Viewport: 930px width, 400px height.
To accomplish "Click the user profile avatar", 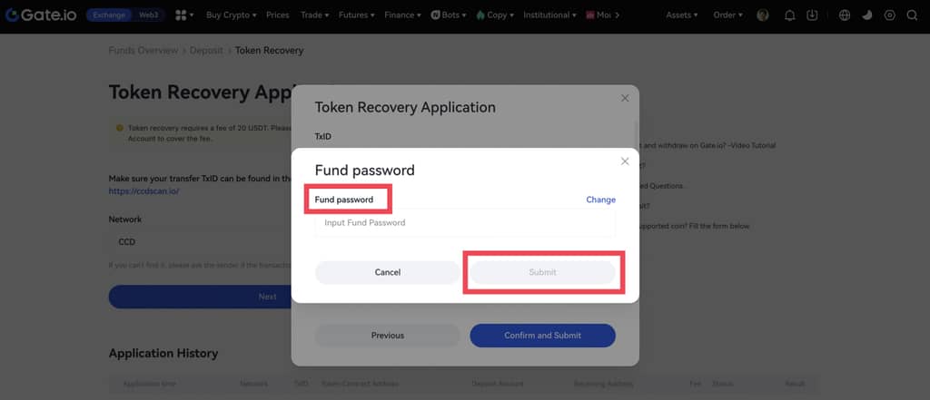I will pyautogui.click(x=762, y=15).
